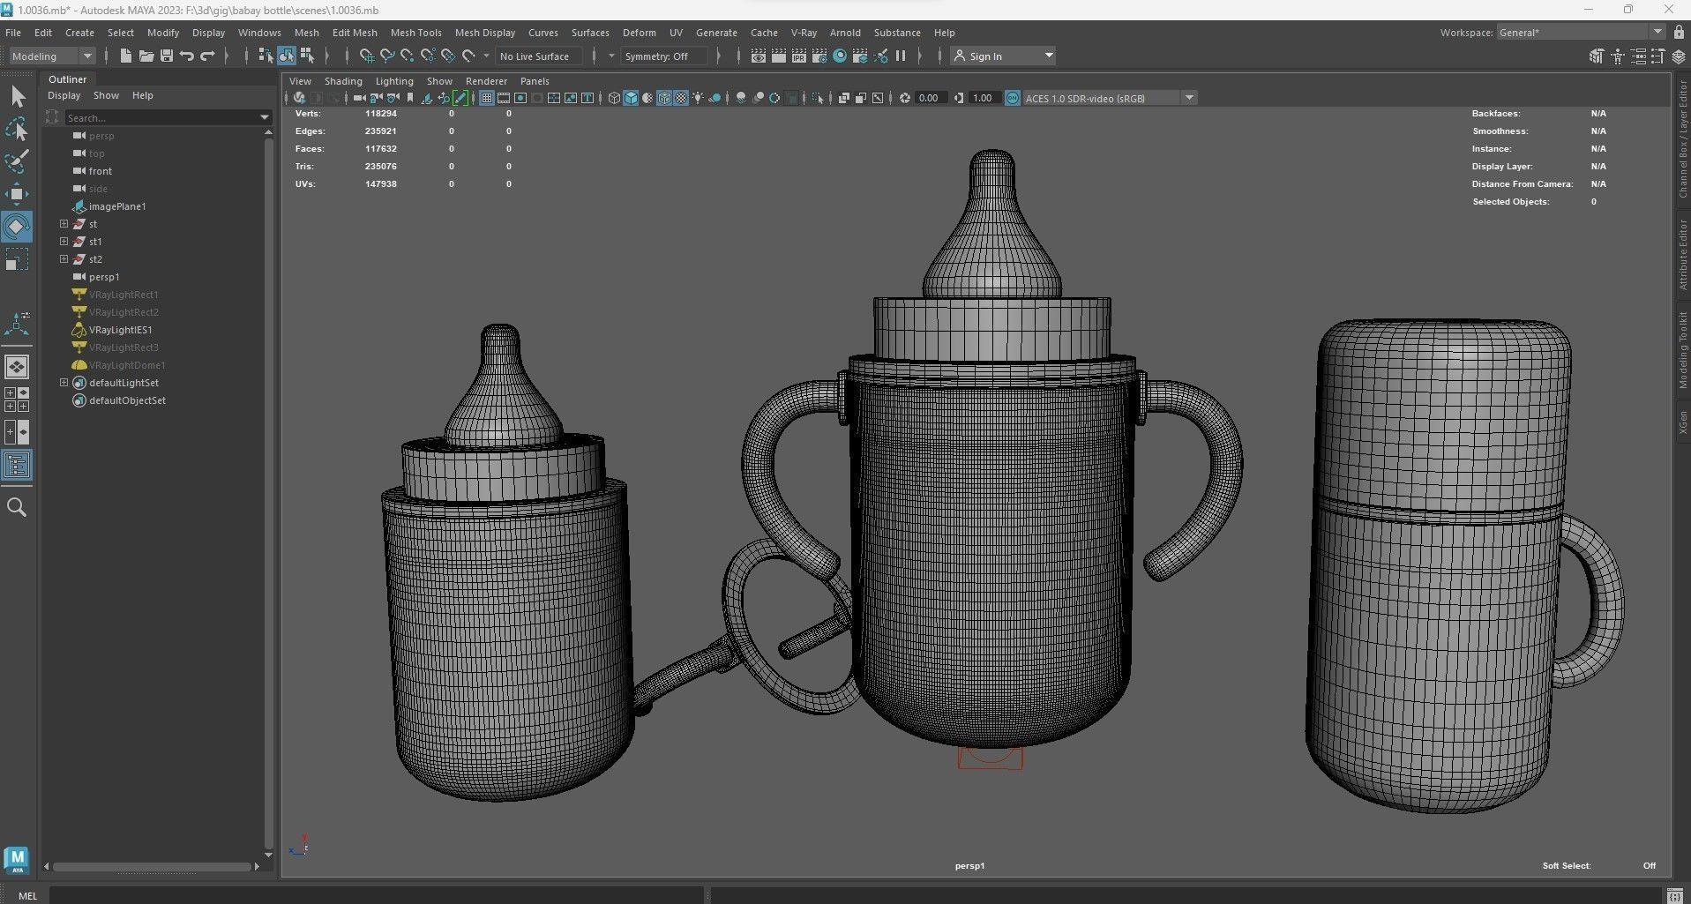Open the Hypershade icon
This screenshot has height=904, width=1691.
pos(840,56)
